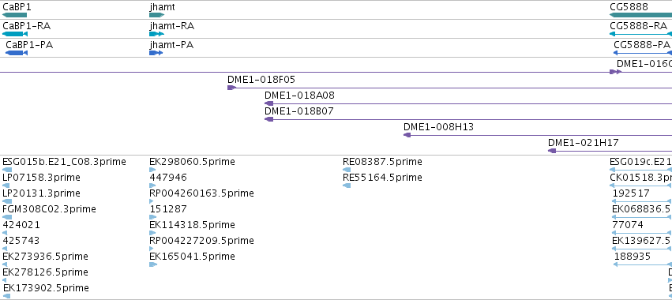Select the 192517 EST feature line
Screen dimensions: 672x300
[x=643, y=201]
